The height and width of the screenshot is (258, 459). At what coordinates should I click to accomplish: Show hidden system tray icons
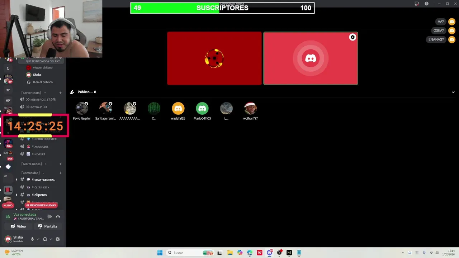click(x=402, y=253)
